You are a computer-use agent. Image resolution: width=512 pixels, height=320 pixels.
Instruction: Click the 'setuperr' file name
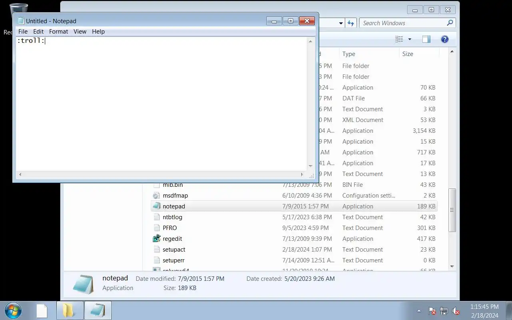pyautogui.click(x=174, y=260)
